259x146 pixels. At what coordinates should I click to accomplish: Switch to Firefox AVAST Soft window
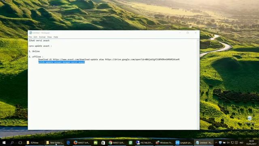[82, 142]
